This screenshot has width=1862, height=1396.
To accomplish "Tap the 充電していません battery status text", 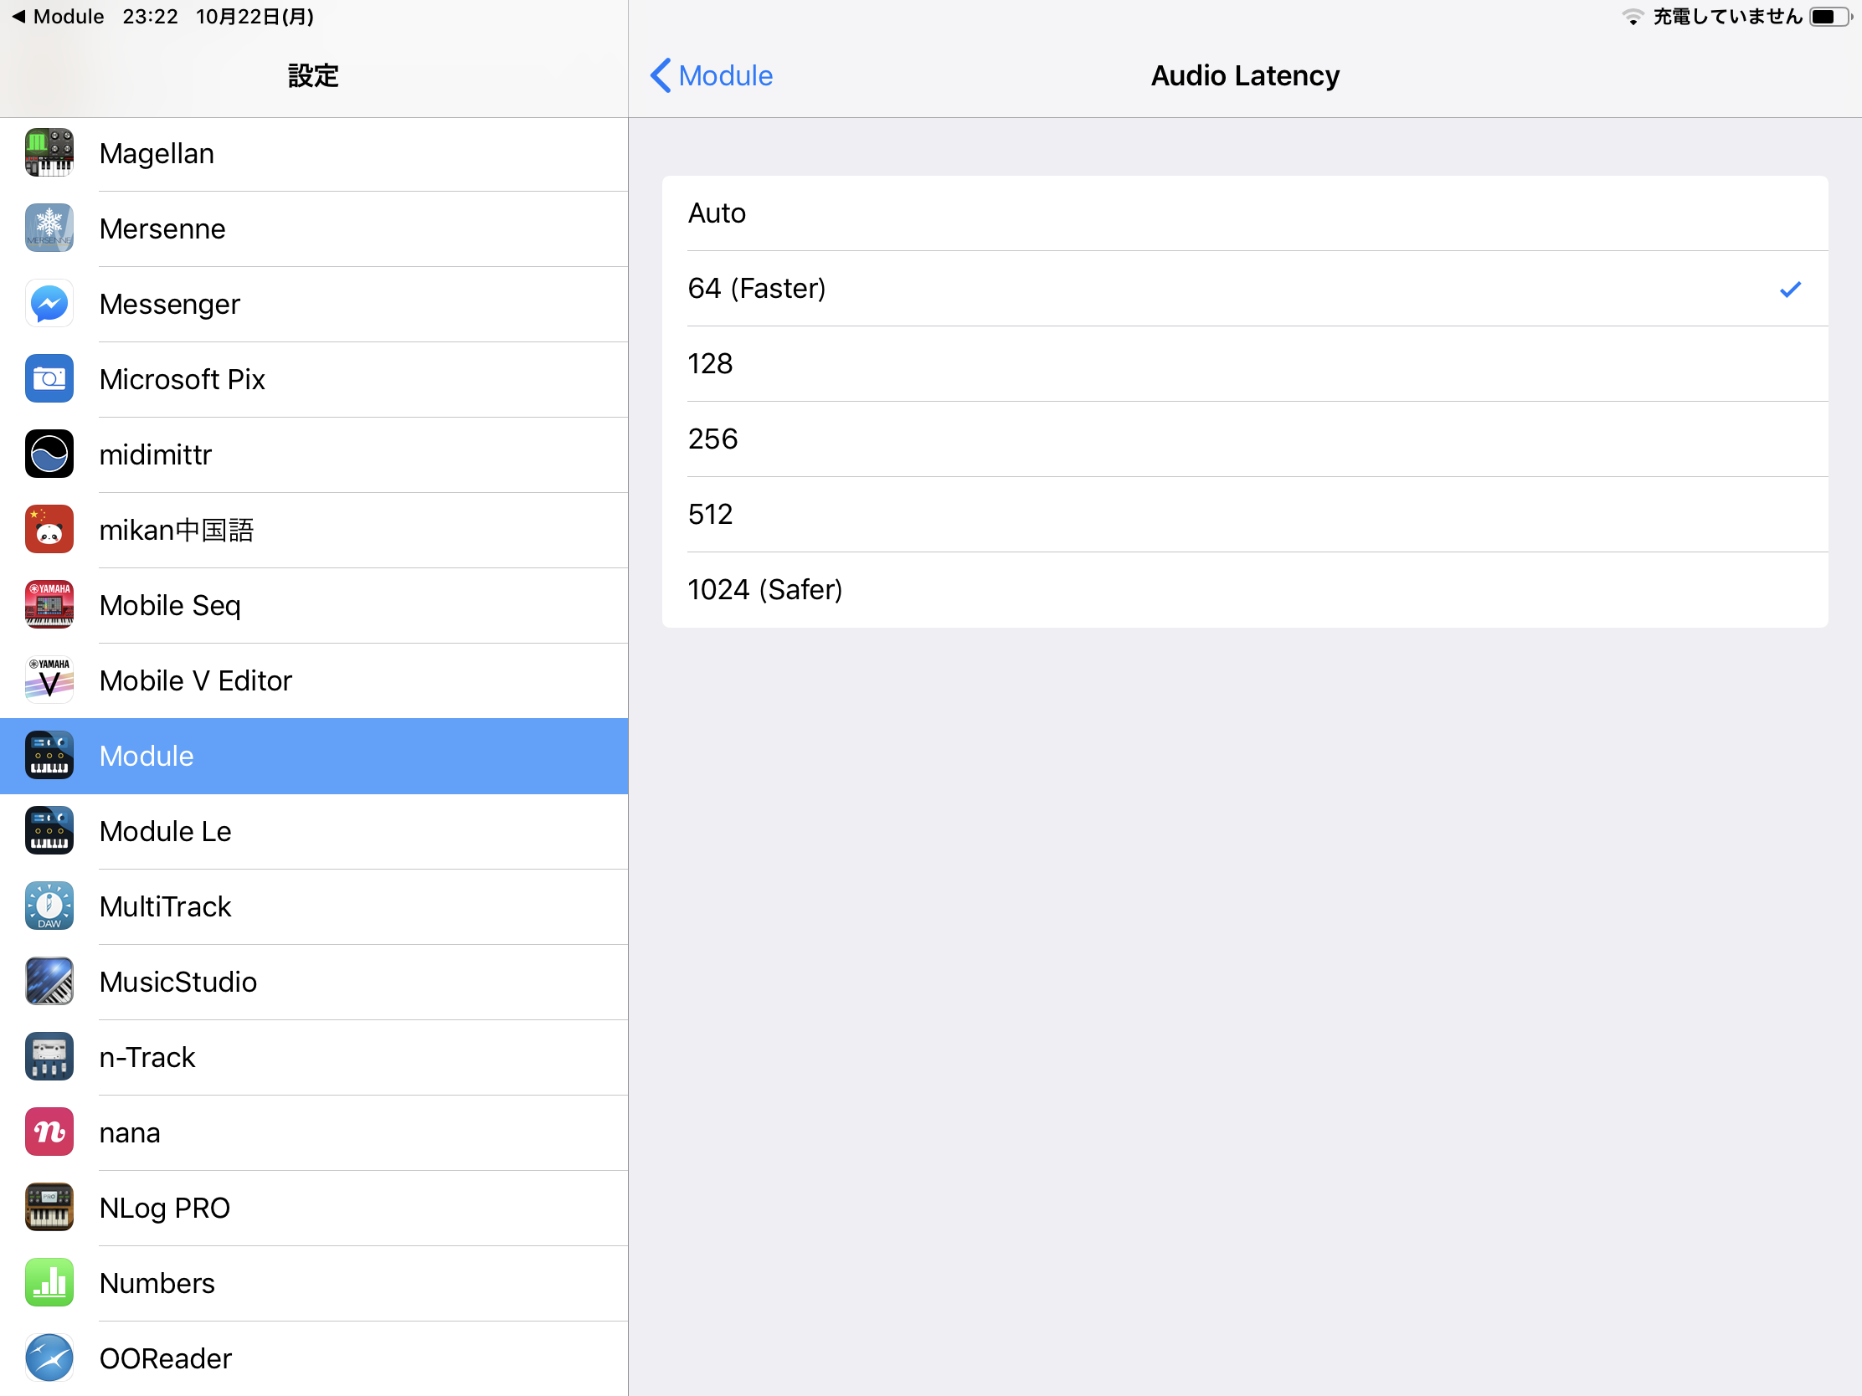I will (1727, 17).
